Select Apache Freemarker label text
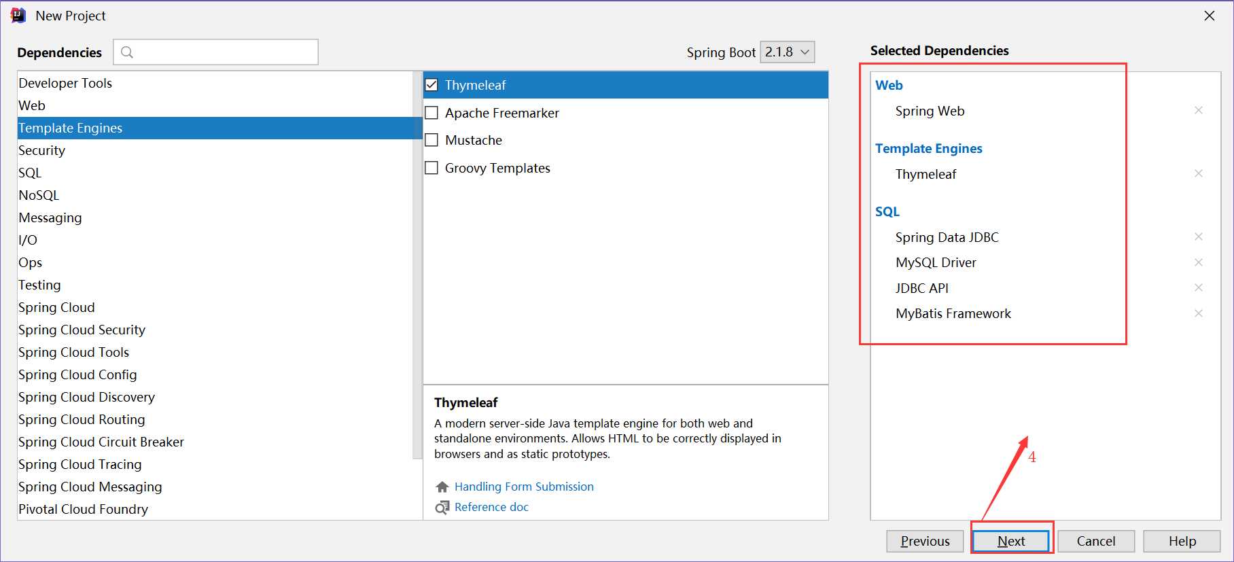 click(x=502, y=113)
